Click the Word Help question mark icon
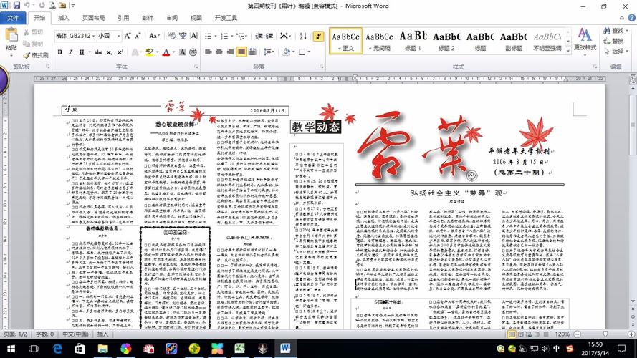The width and height of the screenshot is (637, 358). pos(631,18)
